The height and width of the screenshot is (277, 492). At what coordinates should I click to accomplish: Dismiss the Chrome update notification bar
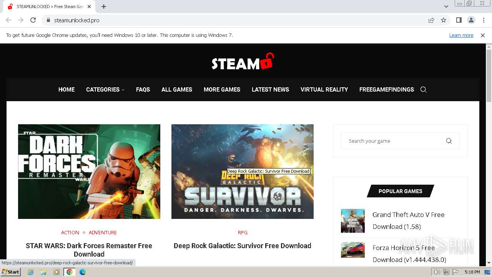(x=483, y=35)
